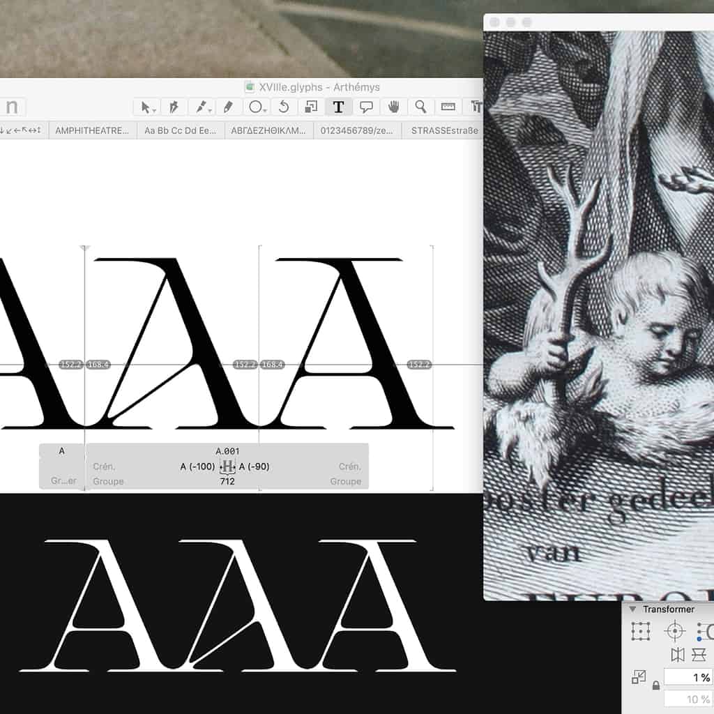
Task: Select the Zoom magnifier tool
Action: click(420, 107)
